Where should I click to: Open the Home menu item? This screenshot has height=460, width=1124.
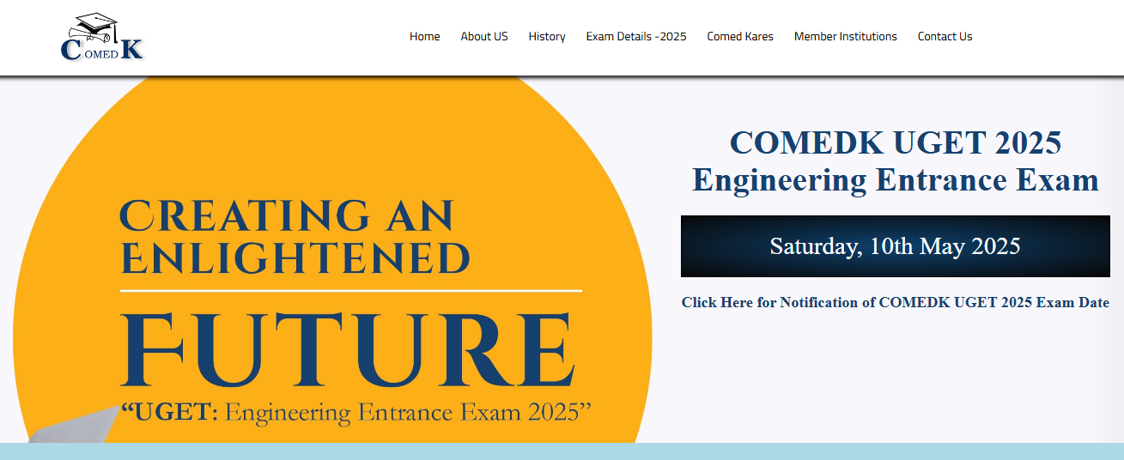pos(424,36)
